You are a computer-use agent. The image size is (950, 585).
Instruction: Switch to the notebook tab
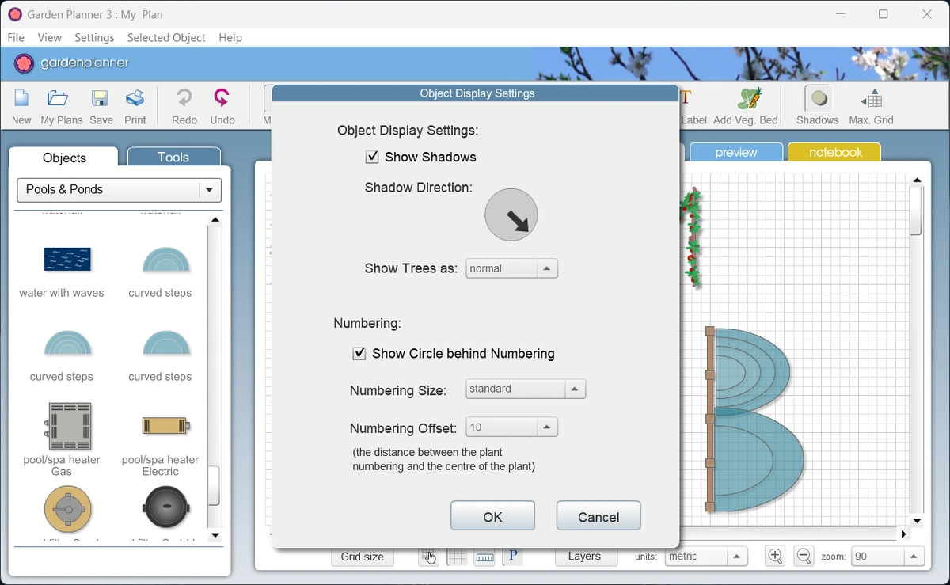[x=835, y=152]
